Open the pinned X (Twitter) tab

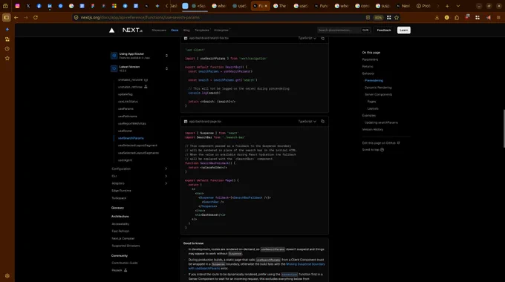[x=28, y=6]
